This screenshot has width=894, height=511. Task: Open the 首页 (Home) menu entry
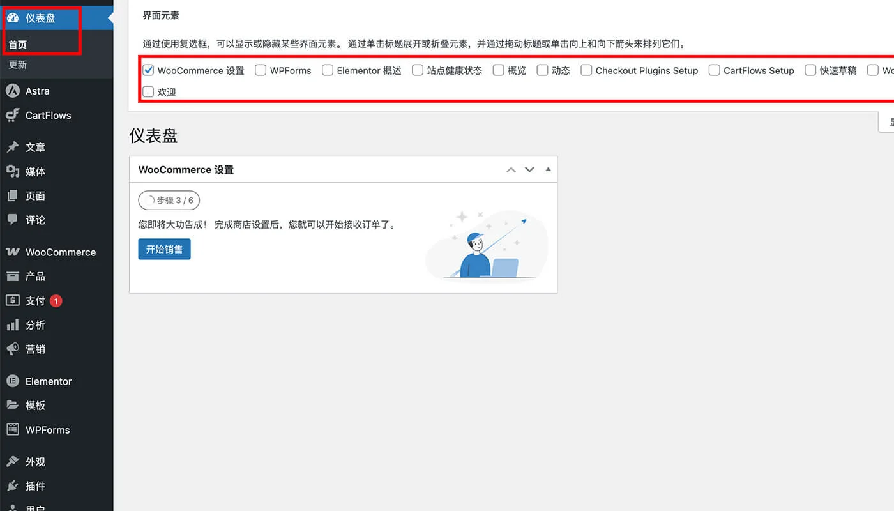tap(19, 44)
